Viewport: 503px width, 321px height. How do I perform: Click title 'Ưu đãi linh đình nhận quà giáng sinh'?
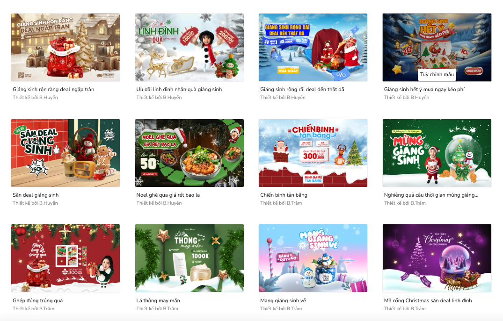click(179, 89)
